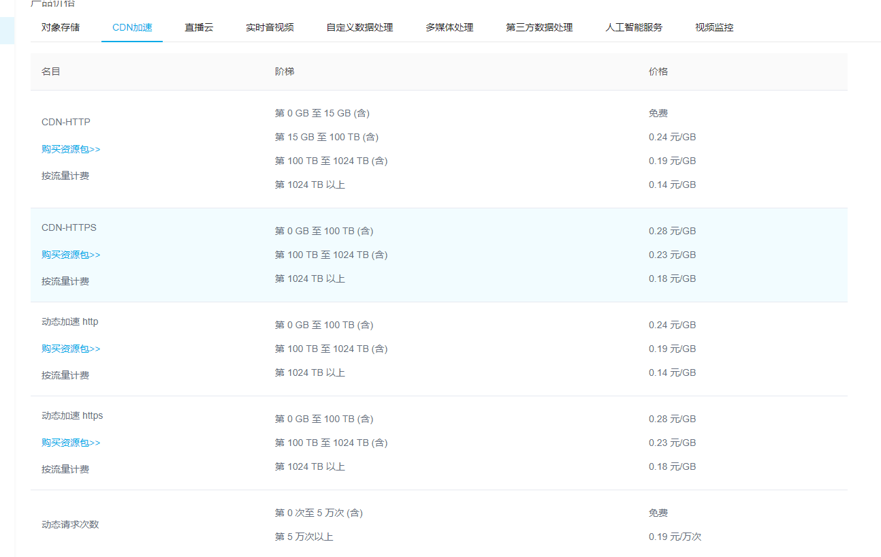
Task: Select the CDN-HTTP row title
Action: tap(66, 122)
